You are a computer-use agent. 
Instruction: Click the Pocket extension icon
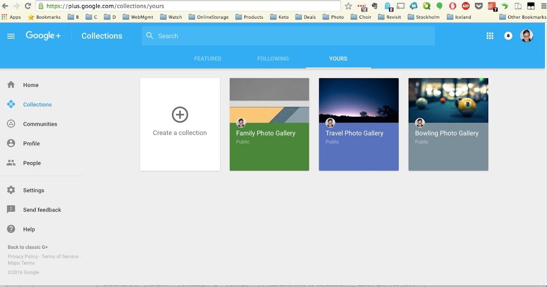point(478,6)
